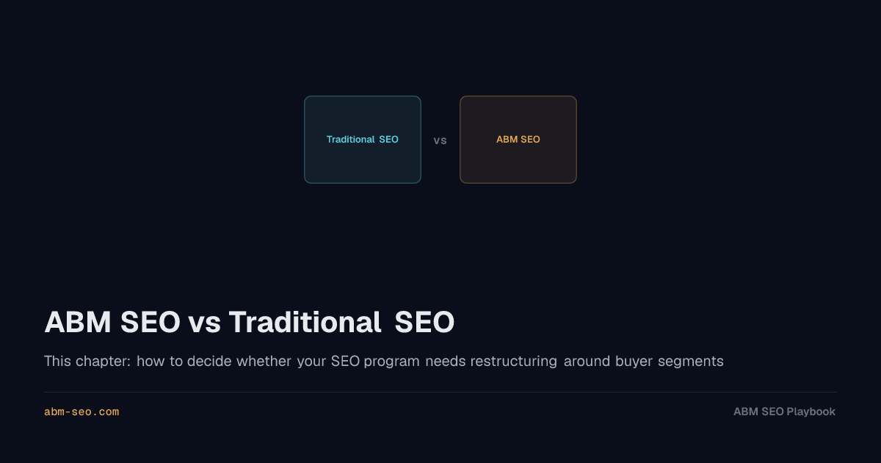Click the small 'vs' between the cards
Image resolution: width=881 pixels, height=463 pixels.
tap(440, 140)
